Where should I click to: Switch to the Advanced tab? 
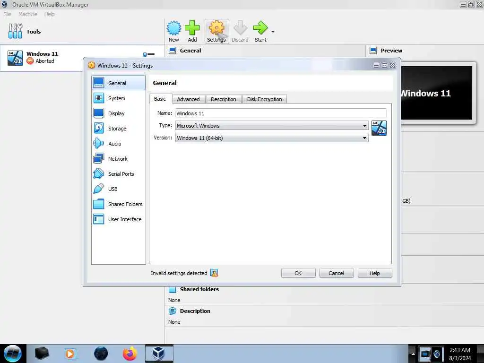pos(188,99)
